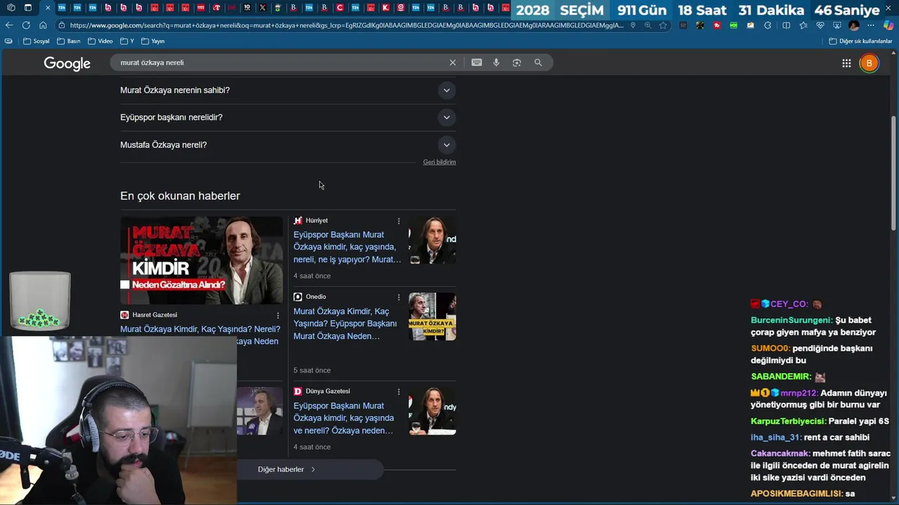899x505 pixels.
Task: Open the Google account avatar B
Action: (x=869, y=63)
